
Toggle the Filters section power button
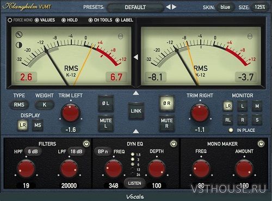(x=86, y=144)
